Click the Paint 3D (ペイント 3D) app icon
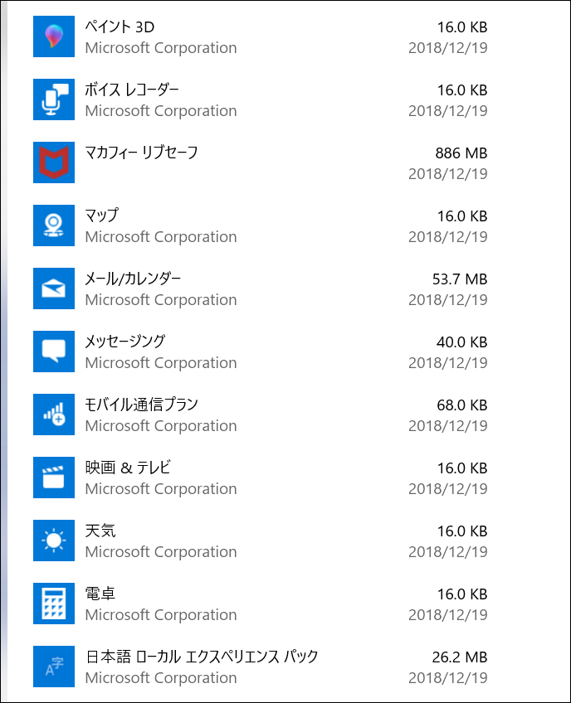The height and width of the screenshot is (703, 571). tap(54, 36)
